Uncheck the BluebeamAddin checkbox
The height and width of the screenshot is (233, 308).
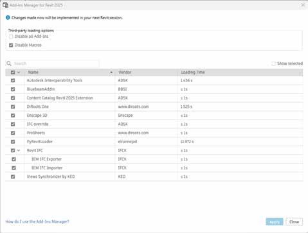click(13, 89)
